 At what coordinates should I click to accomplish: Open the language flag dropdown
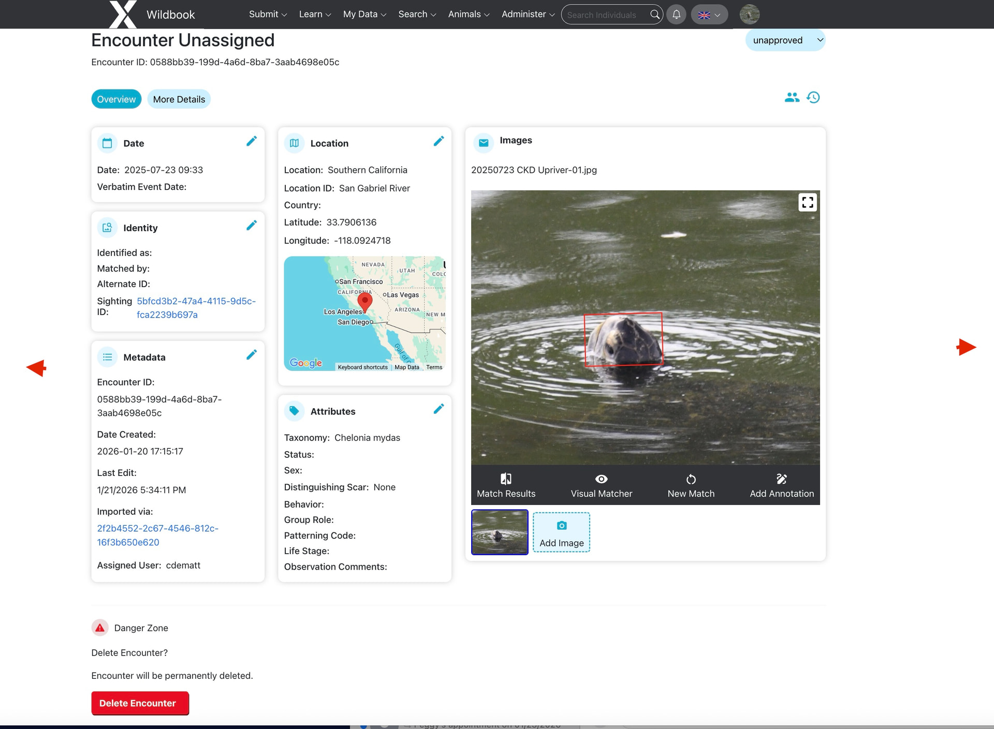click(709, 14)
